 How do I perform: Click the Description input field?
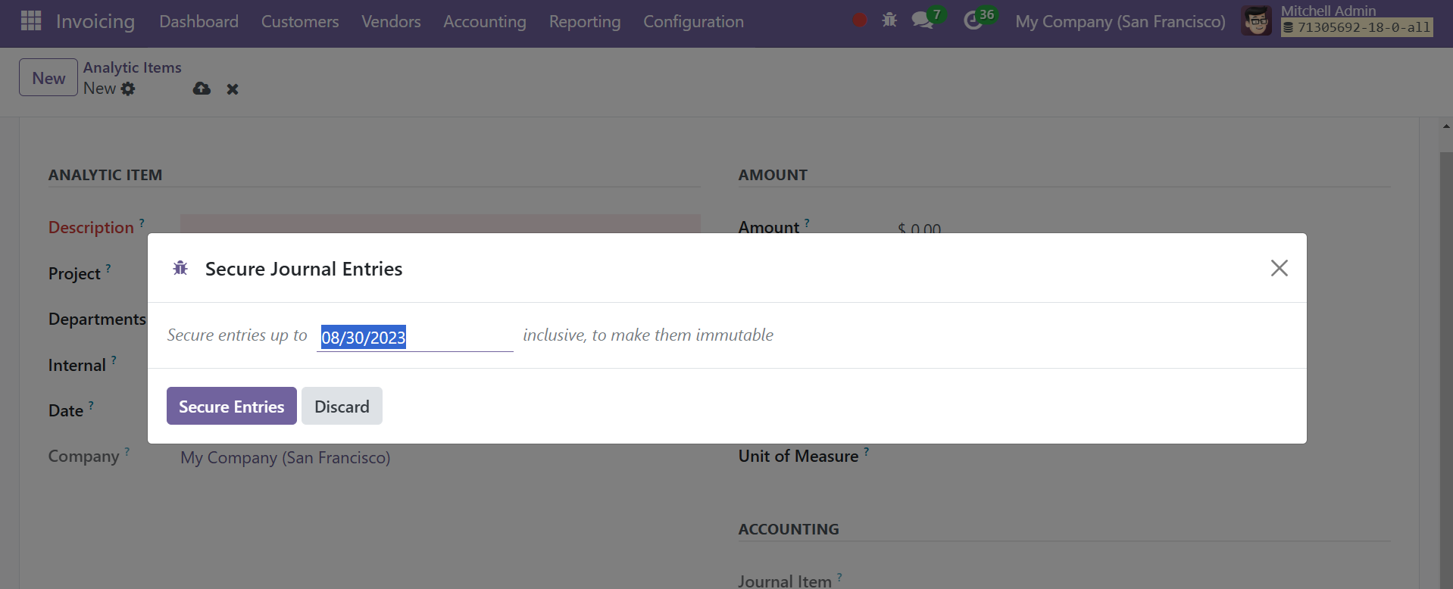pyautogui.click(x=440, y=224)
